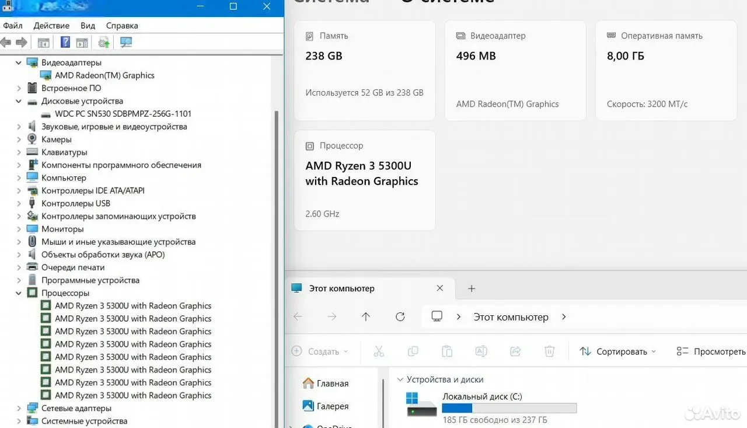Select Объекты обработки звука (APO)
The width and height of the screenshot is (747, 428).
click(103, 255)
